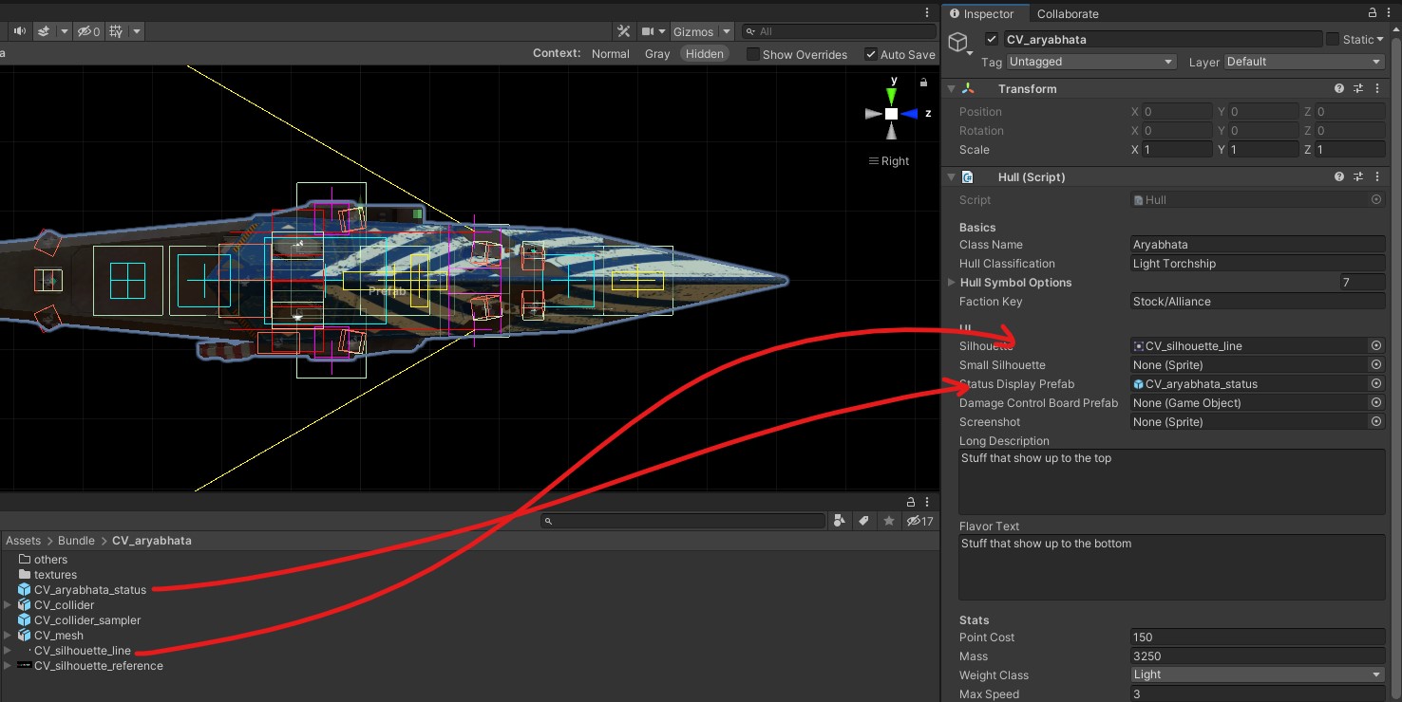Expand Hull Symbol Options
The image size is (1402, 702).
coord(952,283)
